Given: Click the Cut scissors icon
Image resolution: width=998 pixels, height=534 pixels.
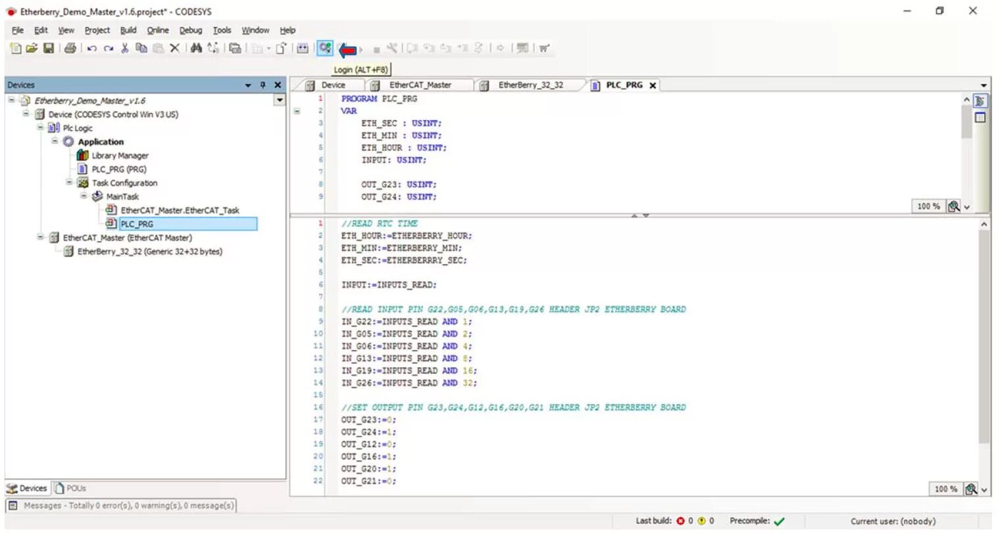Looking at the screenshot, I should click(x=124, y=48).
